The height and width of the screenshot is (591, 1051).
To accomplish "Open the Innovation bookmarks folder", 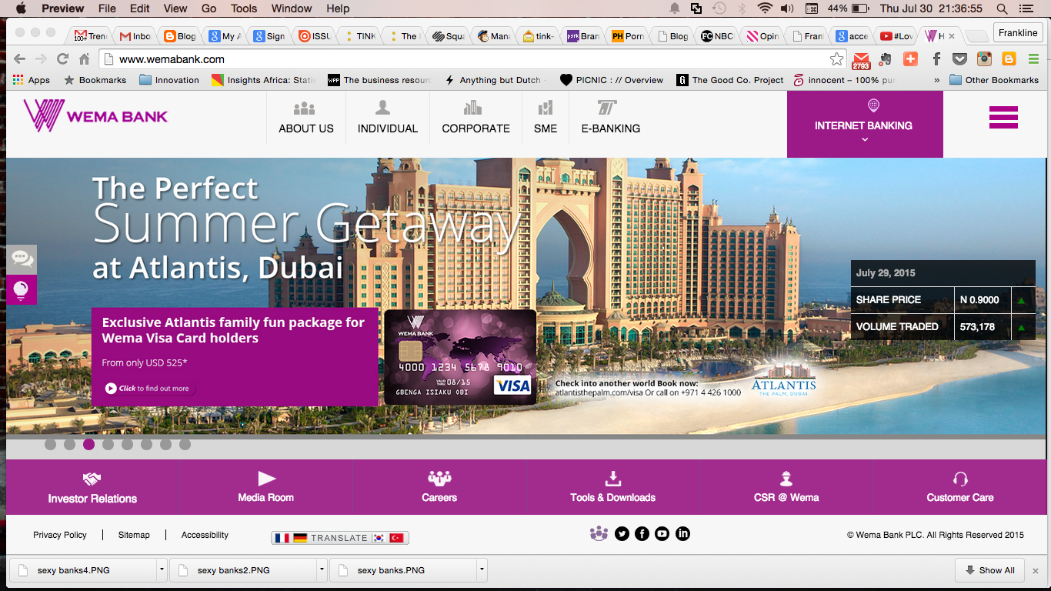I will point(169,80).
